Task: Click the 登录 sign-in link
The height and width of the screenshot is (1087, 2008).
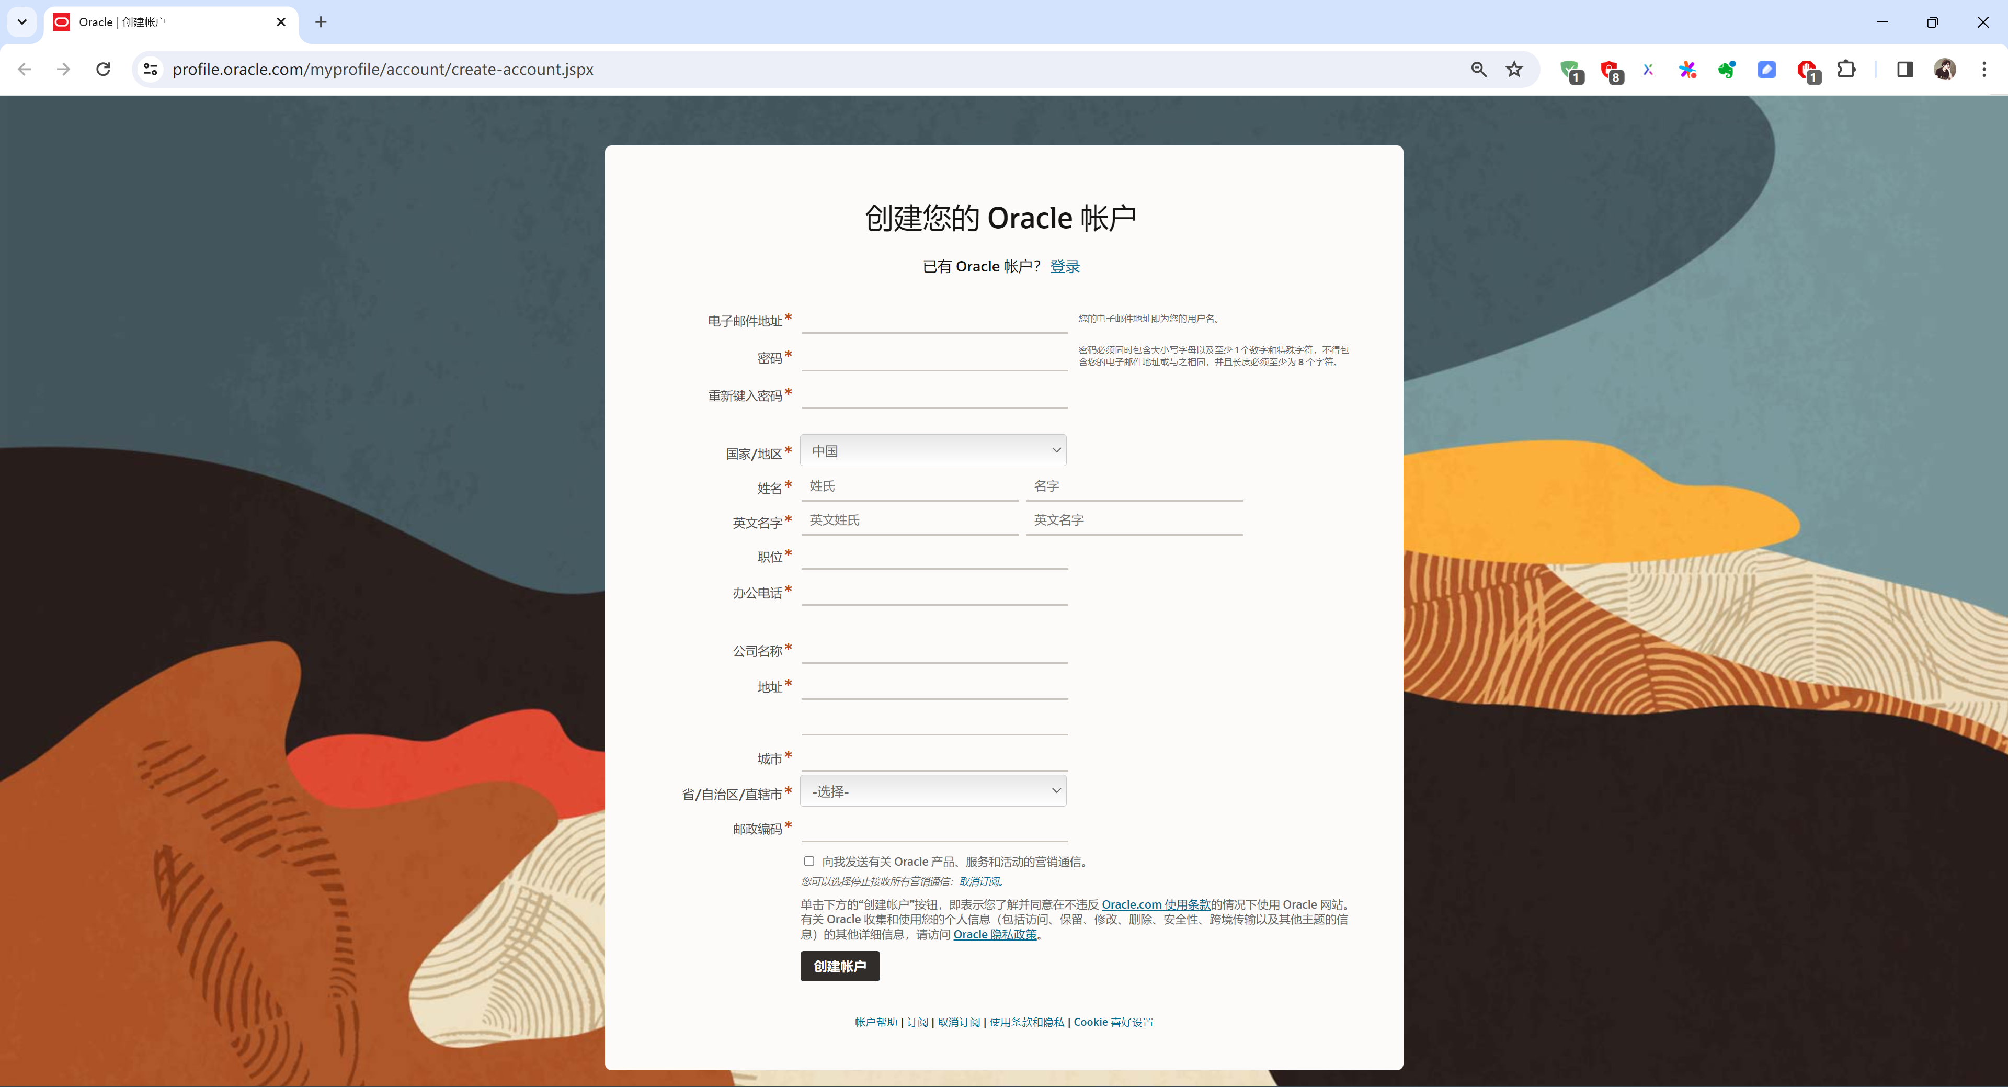Action: [x=1065, y=267]
